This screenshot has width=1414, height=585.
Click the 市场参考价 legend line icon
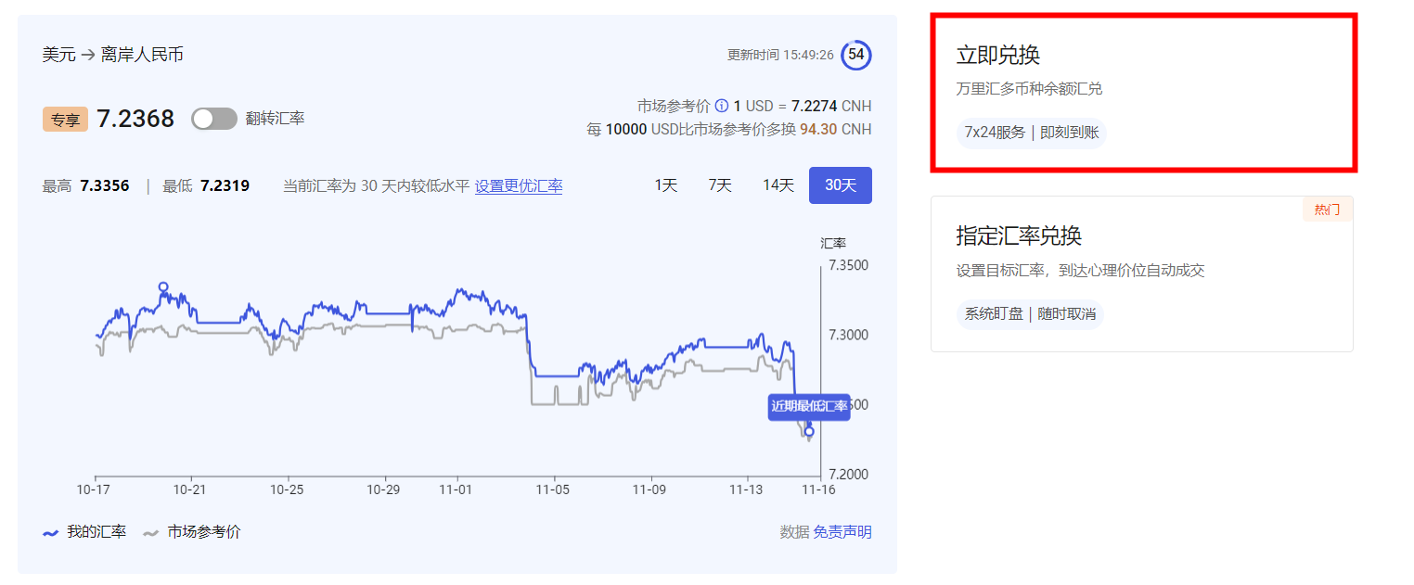point(154,532)
